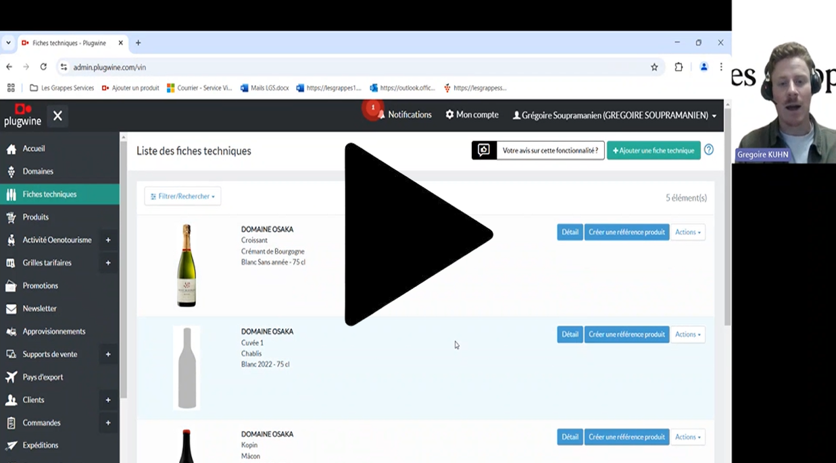
Task: Click the Crémant de Bourgogne bottle thumbnail
Action: tap(187, 265)
